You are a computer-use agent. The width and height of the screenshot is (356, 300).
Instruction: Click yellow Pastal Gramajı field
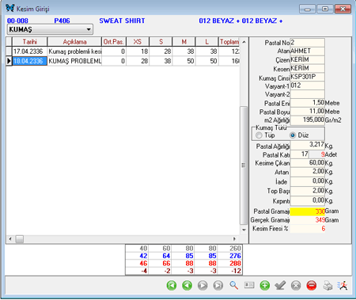[307, 211]
